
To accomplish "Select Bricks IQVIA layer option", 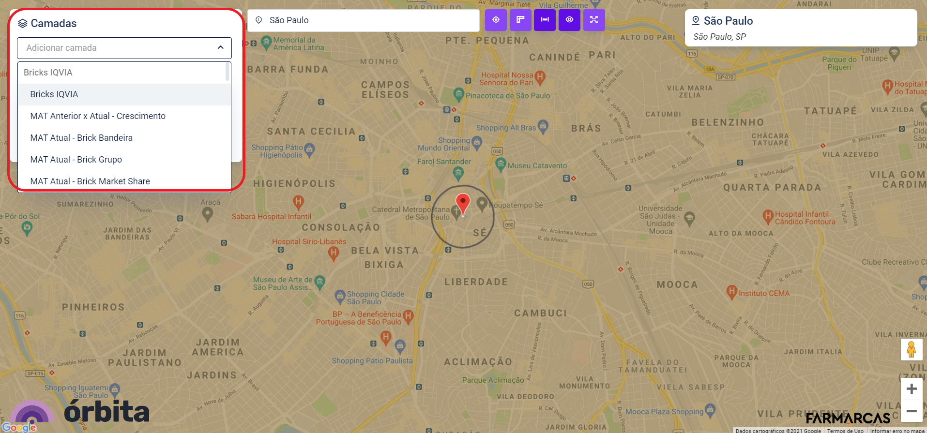I will click(54, 94).
